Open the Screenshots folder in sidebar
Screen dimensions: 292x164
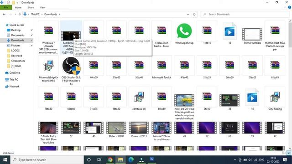click(x=18, y=61)
